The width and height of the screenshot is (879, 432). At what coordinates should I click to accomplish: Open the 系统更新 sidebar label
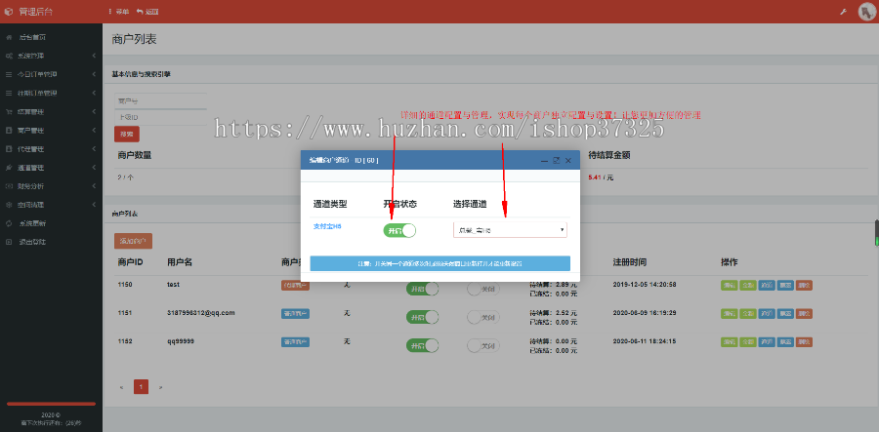(x=32, y=223)
